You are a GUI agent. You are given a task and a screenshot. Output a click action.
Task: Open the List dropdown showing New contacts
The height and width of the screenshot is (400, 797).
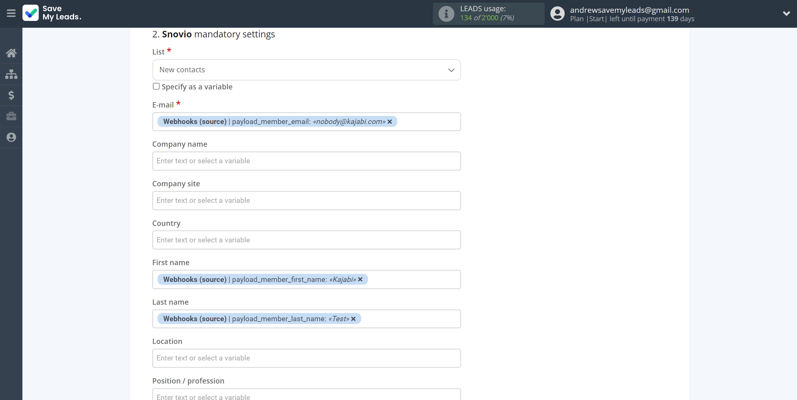pyautogui.click(x=306, y=70)
